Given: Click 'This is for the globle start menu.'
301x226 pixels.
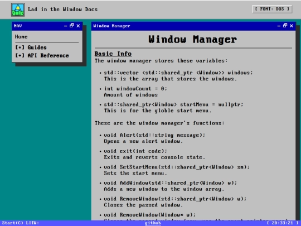Looking at the screenshot, I should coord(158,110).
